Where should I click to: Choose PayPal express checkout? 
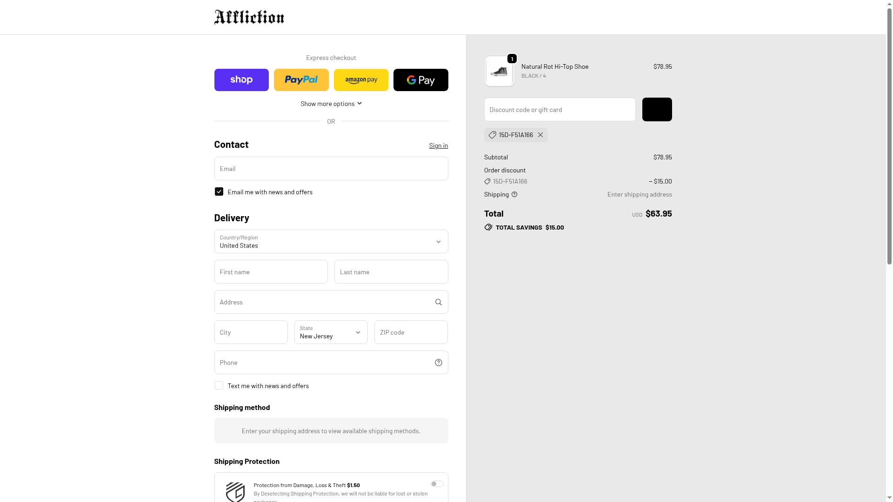301,80
